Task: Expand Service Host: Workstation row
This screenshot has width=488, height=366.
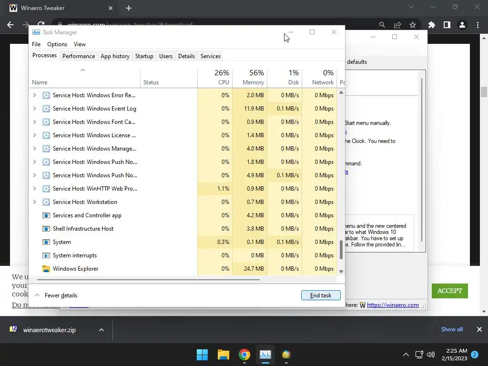Action: tap(34, 202)
